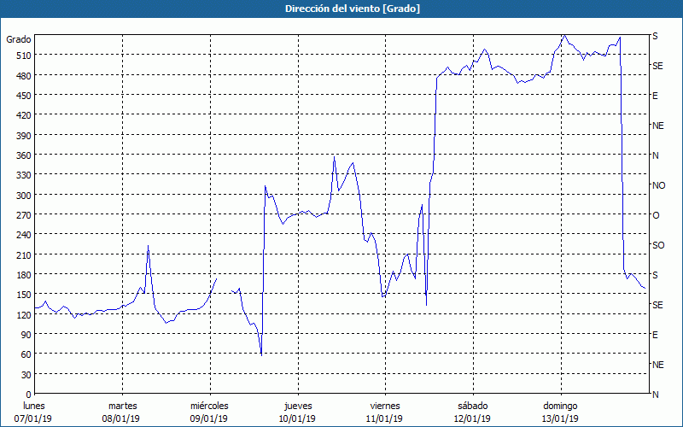Image resolution: width=683 pixels, height=427 pixels.
Task: Click the 'Grado' axis unit label
Action: click(19, 39)
